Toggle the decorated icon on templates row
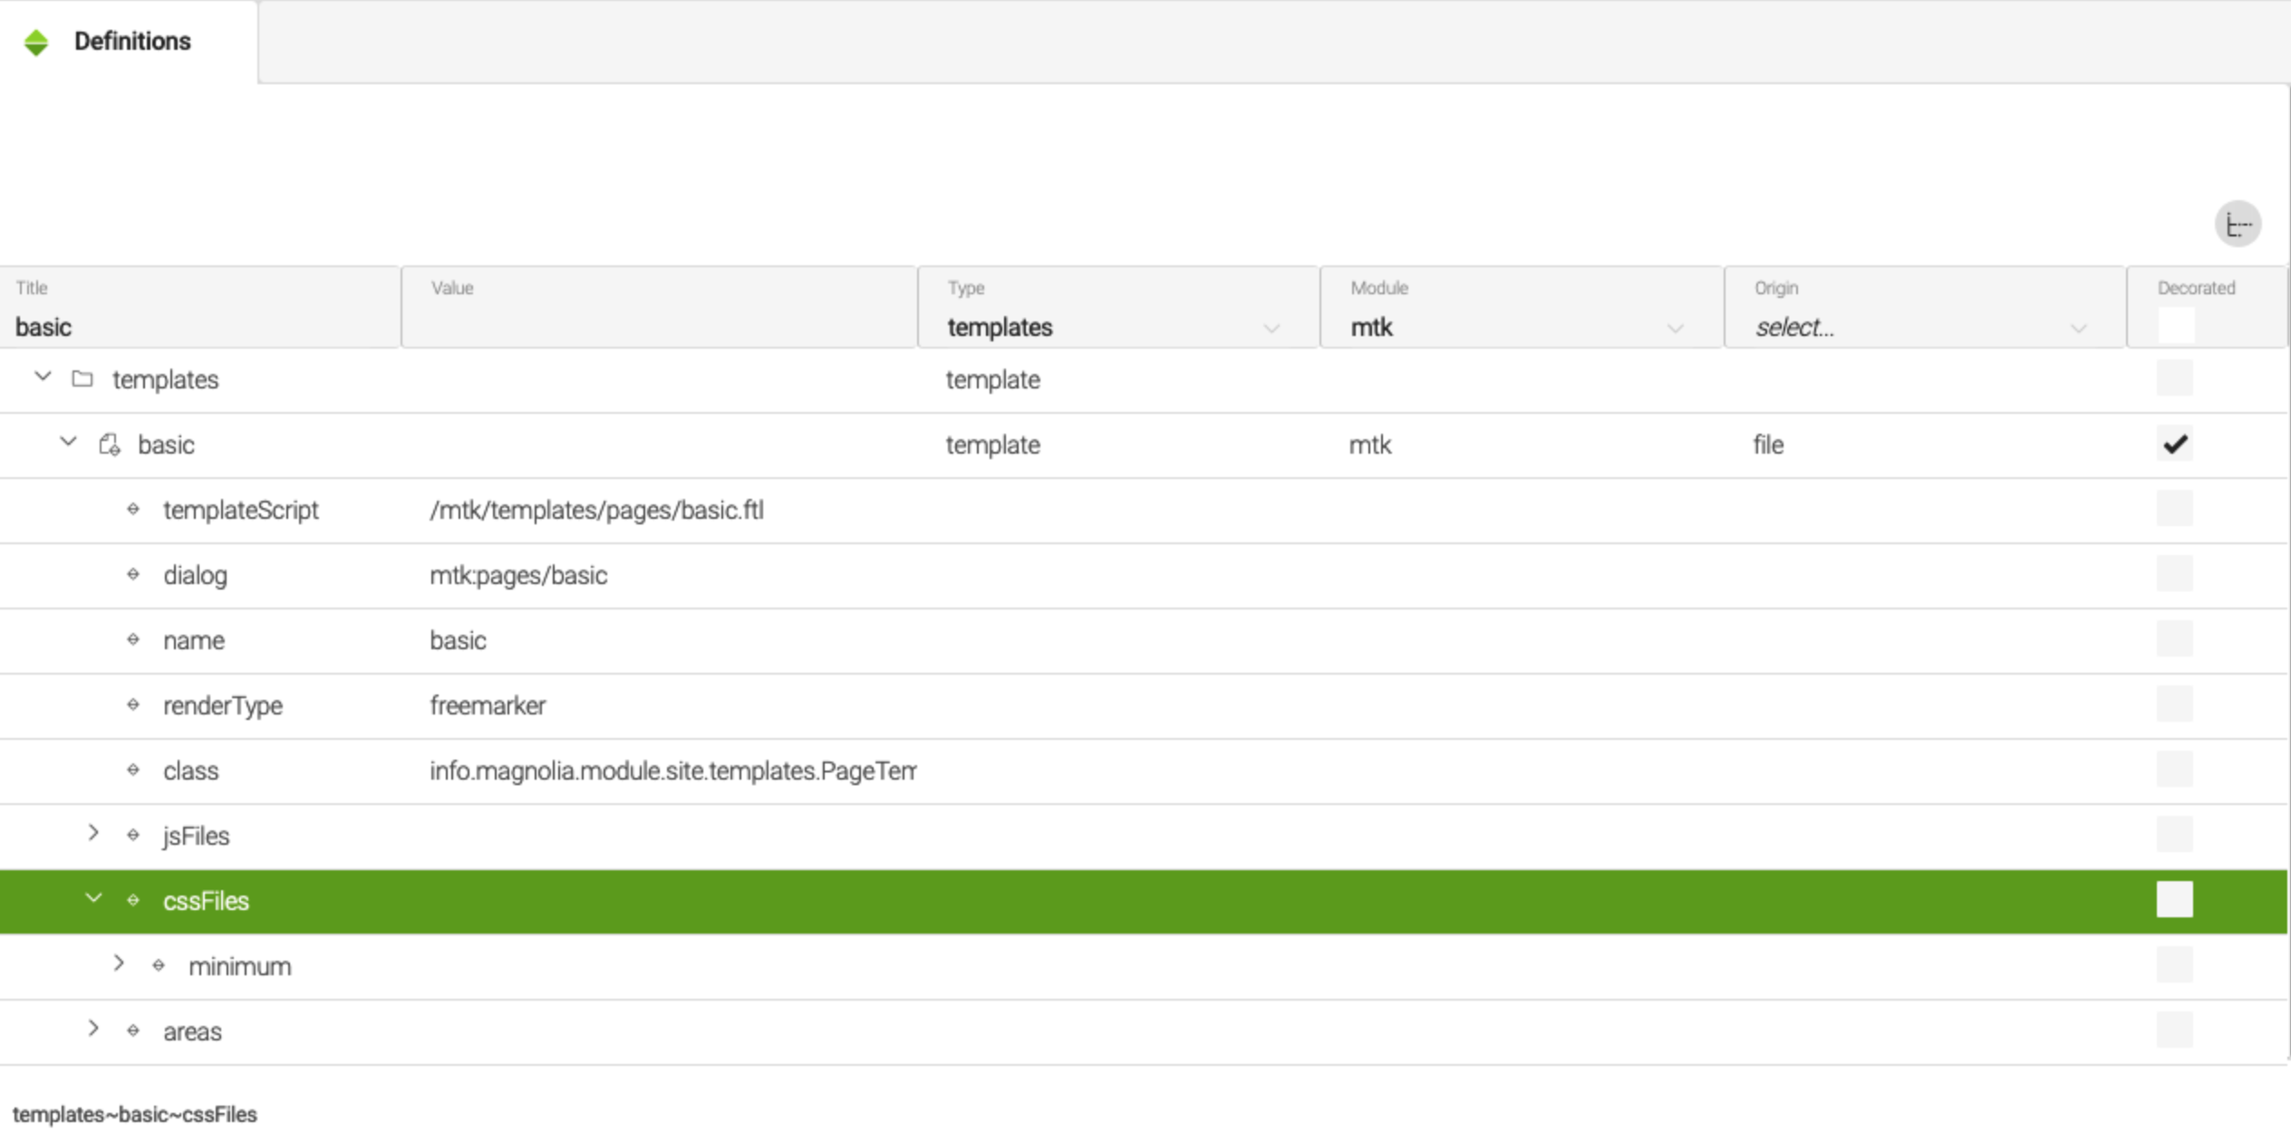The height and width of the screenshot is (1141, 2291). (2176, 378)
